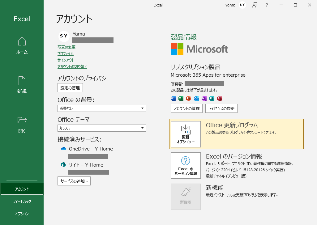Expand the 更新オプション menu button
The height and width of the screenshot is (225, 317).
pyautogui.click(x=186, y=134)
